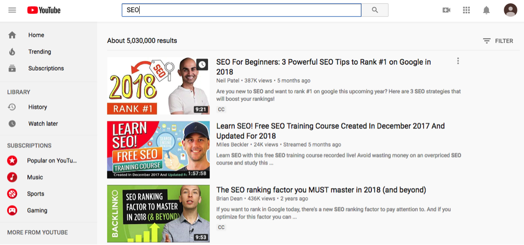Open the Music subscription channel
This screenshot has height=245, width=524.
48,177
